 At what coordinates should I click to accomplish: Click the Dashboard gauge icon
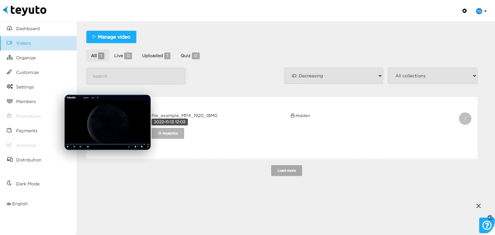tap(9, 28)
